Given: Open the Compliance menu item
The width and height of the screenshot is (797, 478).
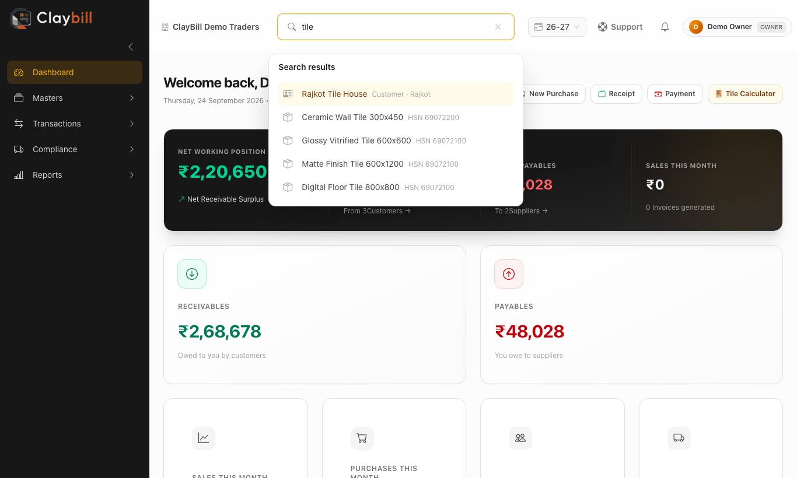Looking at the screenshot, I should (x=75, y=149).
